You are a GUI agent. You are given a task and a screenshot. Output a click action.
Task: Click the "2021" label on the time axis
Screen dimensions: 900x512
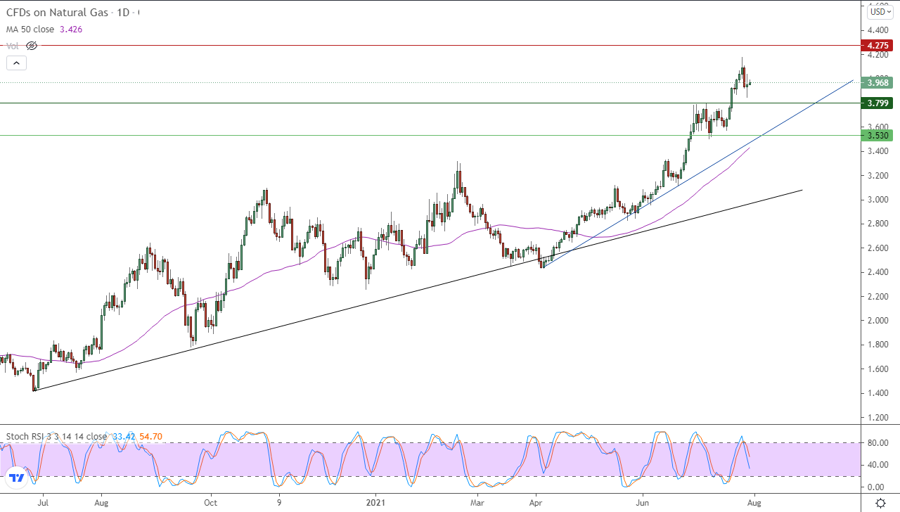pos(374,503)
